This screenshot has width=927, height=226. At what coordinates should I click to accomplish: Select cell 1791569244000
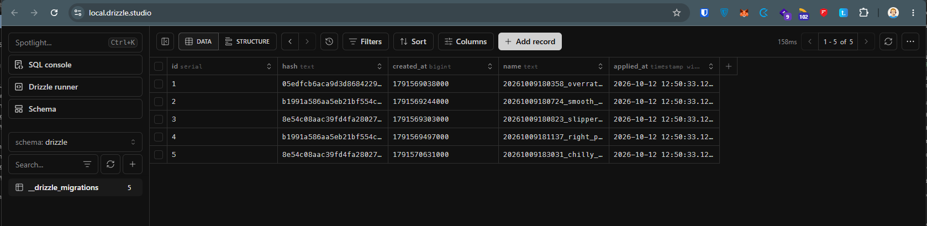click(443, 102)
